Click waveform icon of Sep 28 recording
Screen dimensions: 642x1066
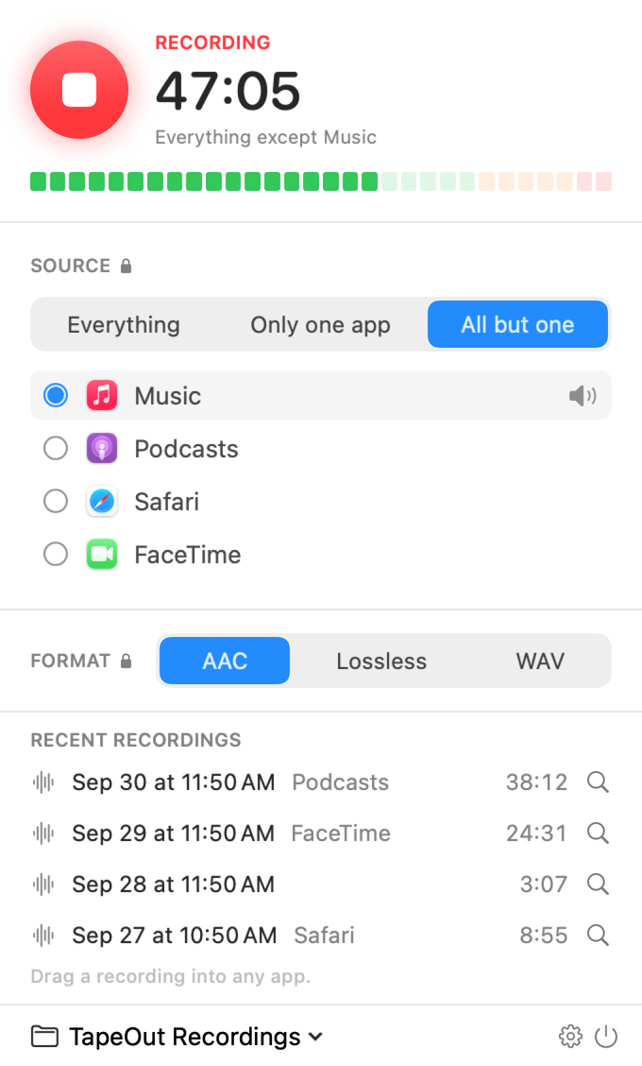[x=43, y=885]
